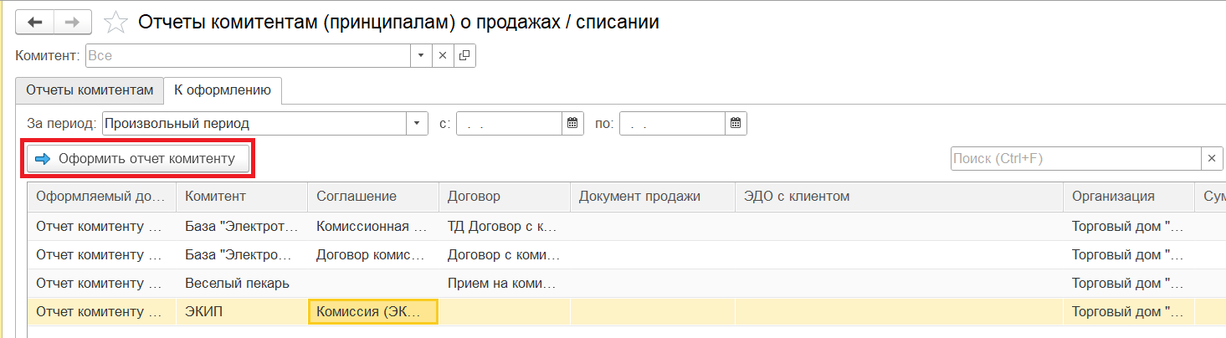Open the Комитент selection form icon
The height and width of the screenshot is (338, 1226).
point(464,56)
